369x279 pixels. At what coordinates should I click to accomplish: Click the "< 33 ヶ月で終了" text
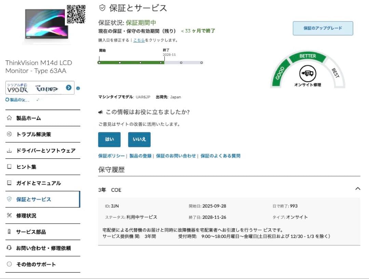click(198, 31)
